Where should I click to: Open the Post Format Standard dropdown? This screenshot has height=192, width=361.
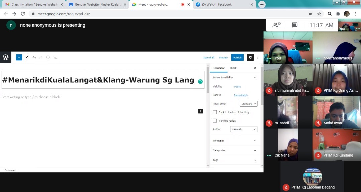[249, 104]
